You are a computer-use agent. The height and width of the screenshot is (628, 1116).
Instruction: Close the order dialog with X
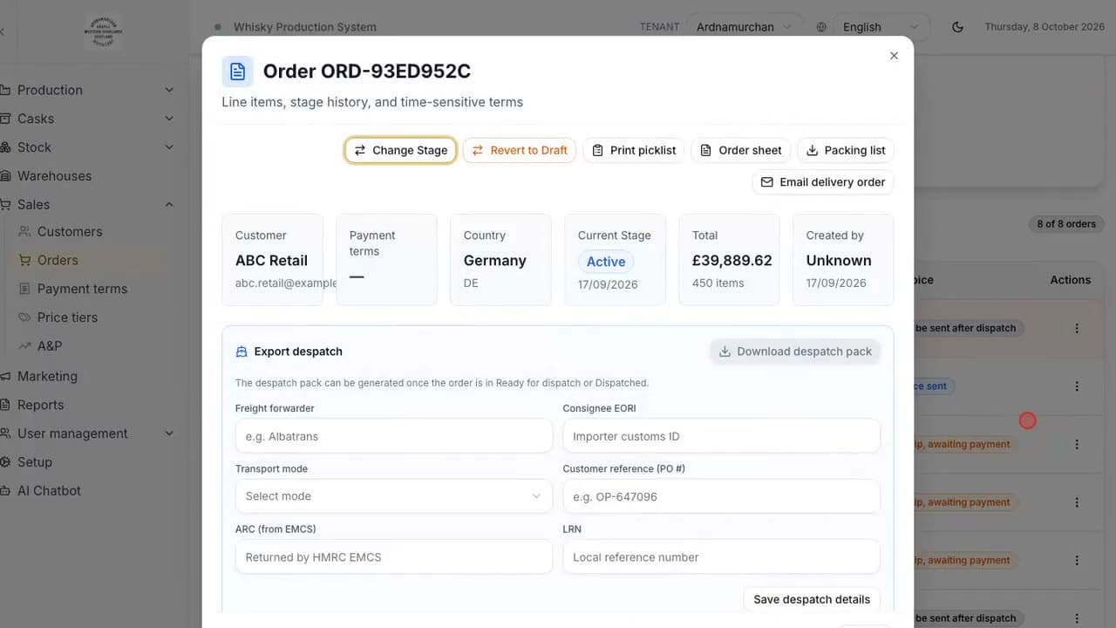coord(894,56)
